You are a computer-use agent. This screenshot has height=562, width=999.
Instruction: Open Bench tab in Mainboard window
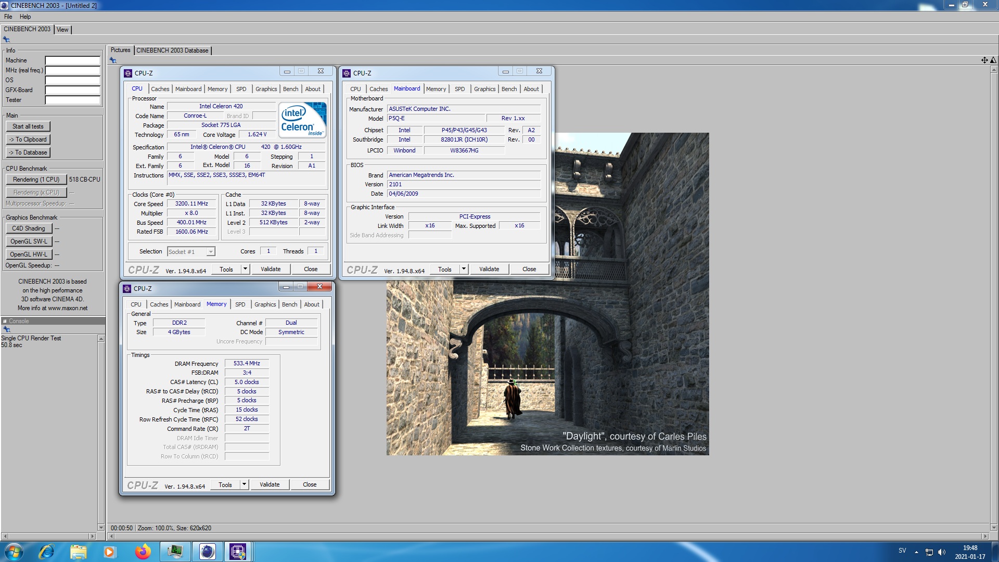(509, 89)
